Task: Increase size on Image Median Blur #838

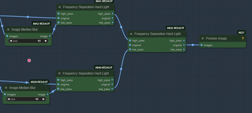Action: click(44, 99)
